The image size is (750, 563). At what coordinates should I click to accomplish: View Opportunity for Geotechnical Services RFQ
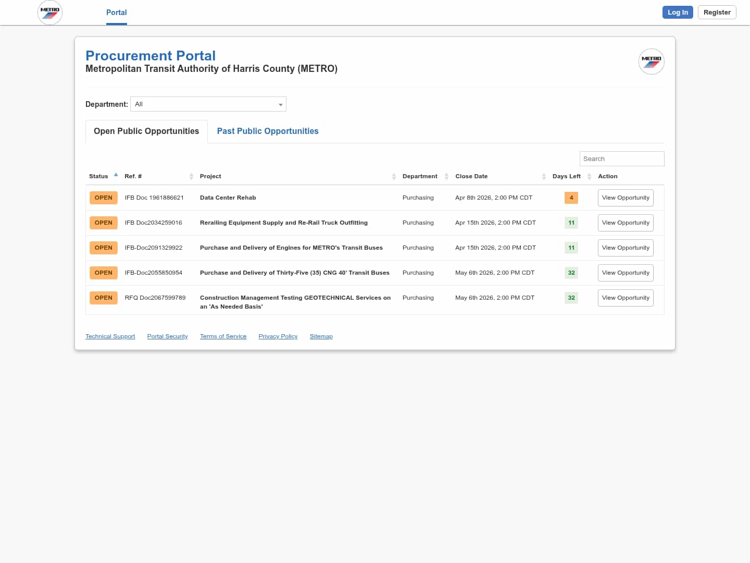(x=626, y=298)
